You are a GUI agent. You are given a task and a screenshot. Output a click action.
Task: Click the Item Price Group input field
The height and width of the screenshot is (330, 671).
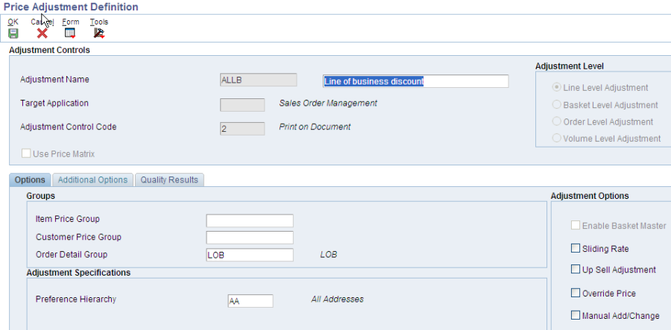[x=250, y=220]
